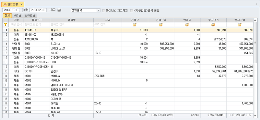Switch to the 브랜드별 tab
The width and height of the screenshot is (260, 120).
pyautogui.click(x=30, y=16)
